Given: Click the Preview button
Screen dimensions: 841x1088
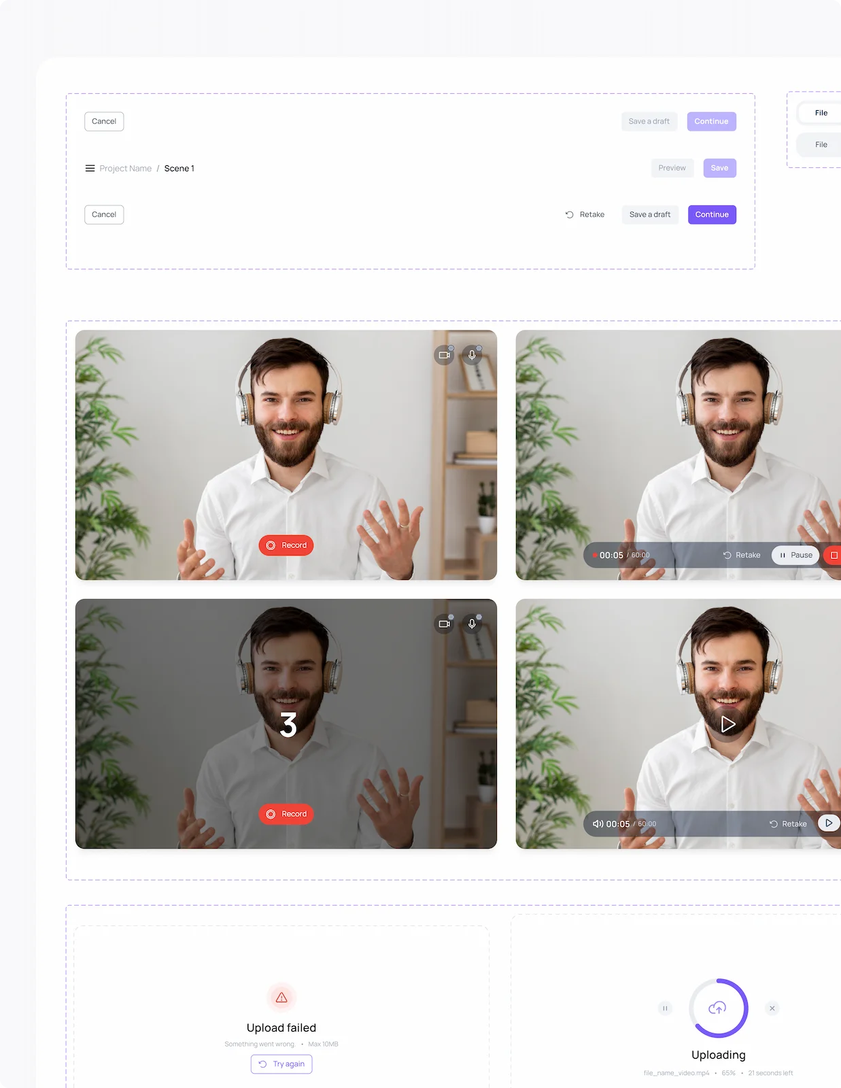Looking at the screenshot, I should tap(672, 168).
